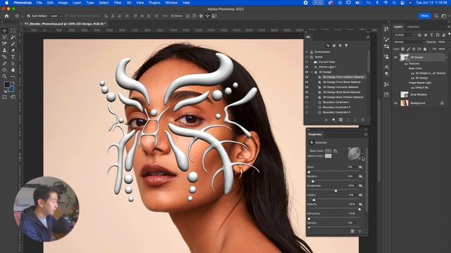
Task: Filter layers by type layers icon
Action: (431, 35)
